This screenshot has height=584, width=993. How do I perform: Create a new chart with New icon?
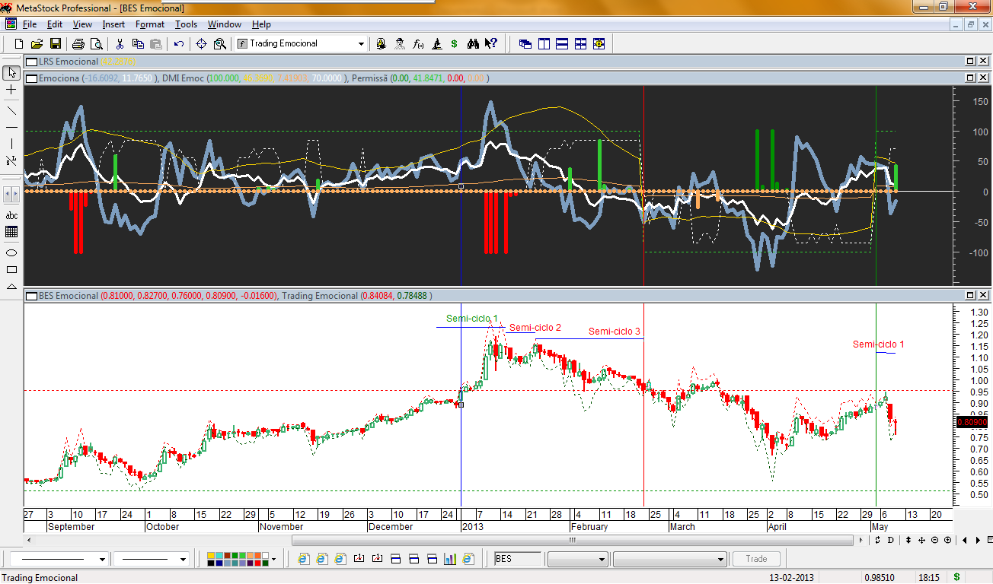(19, 44)
